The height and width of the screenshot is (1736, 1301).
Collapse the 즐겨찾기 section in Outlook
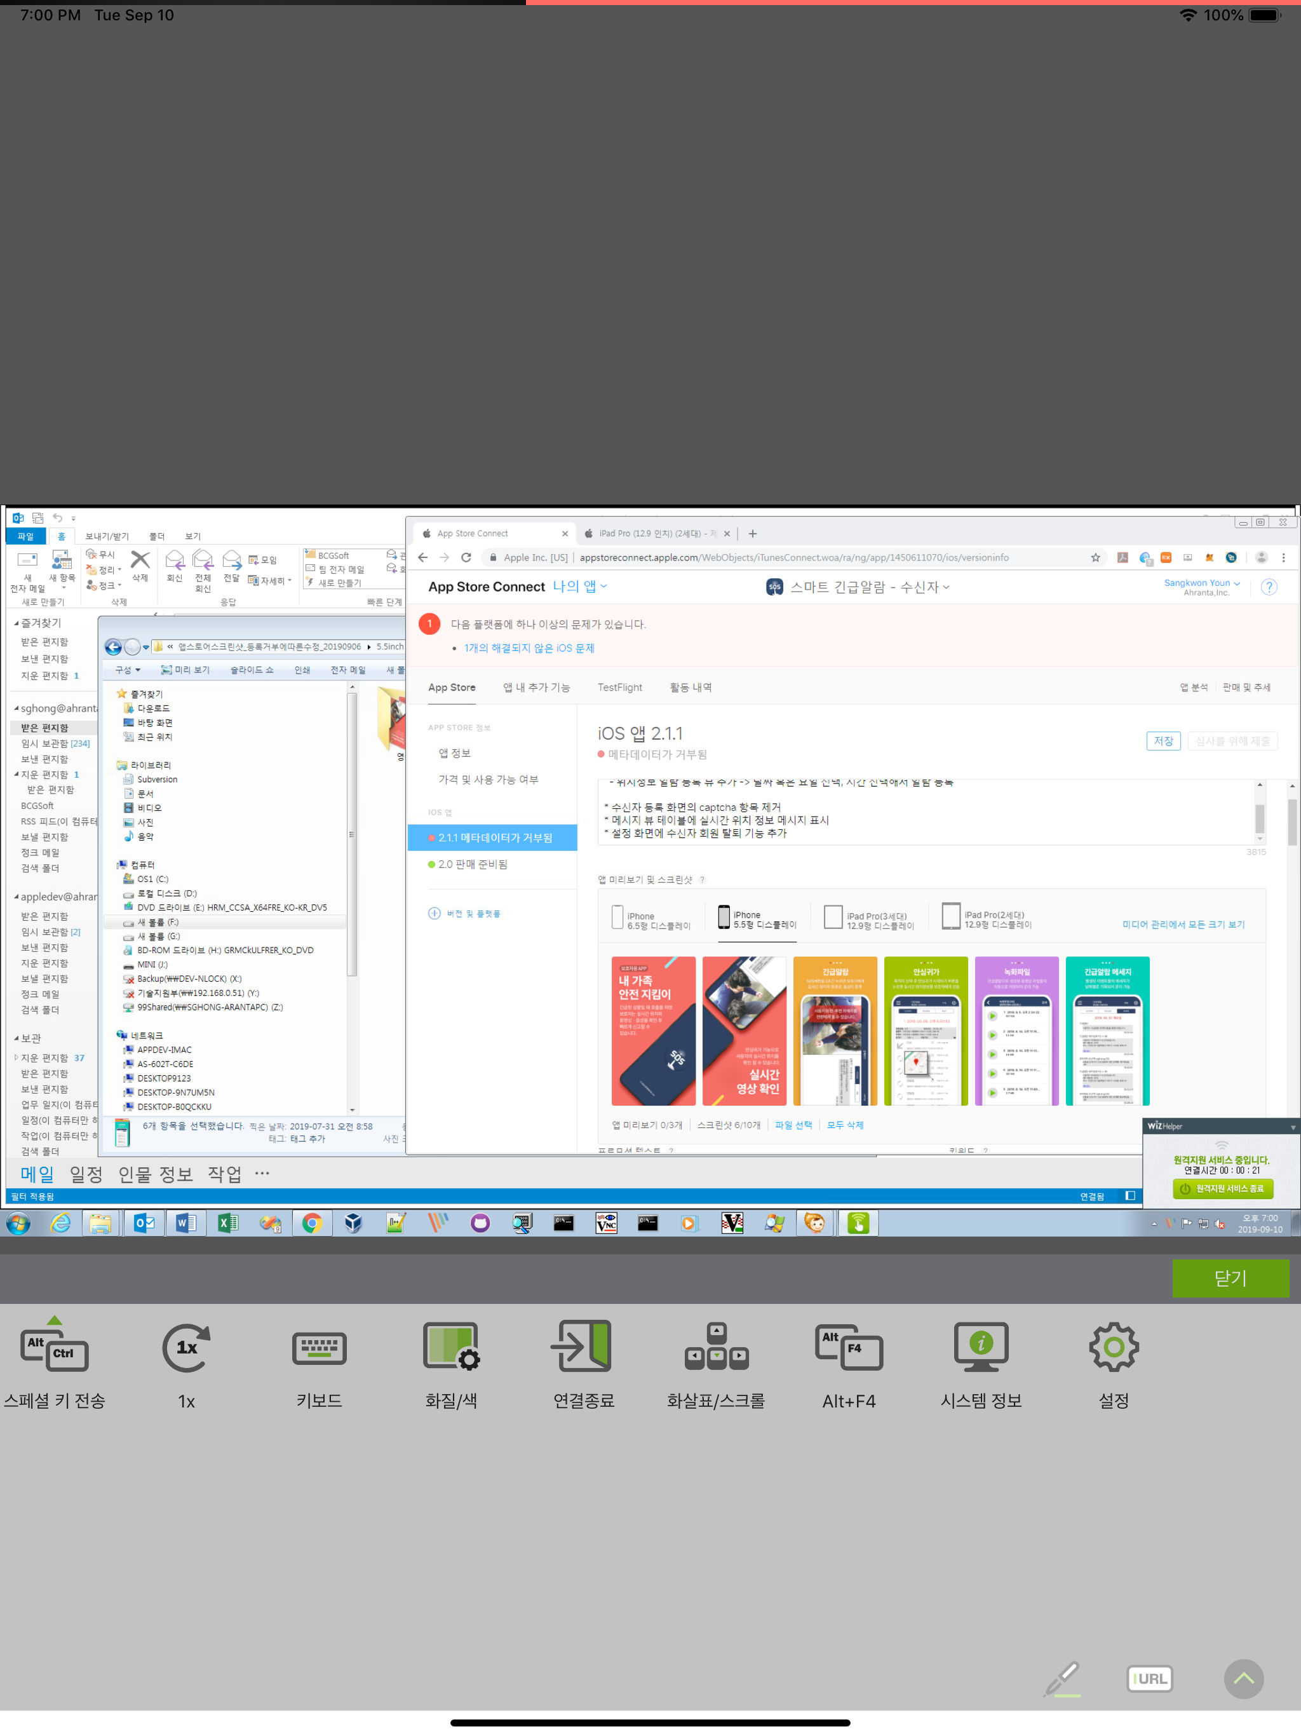17,623
